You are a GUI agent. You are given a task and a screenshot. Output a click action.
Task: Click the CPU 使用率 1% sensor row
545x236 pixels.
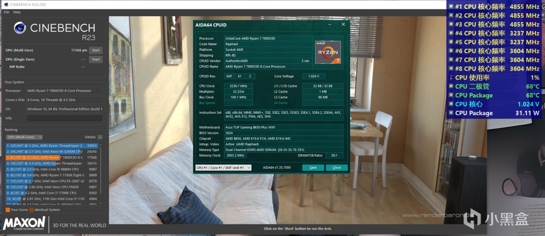(x=494, y=78)
